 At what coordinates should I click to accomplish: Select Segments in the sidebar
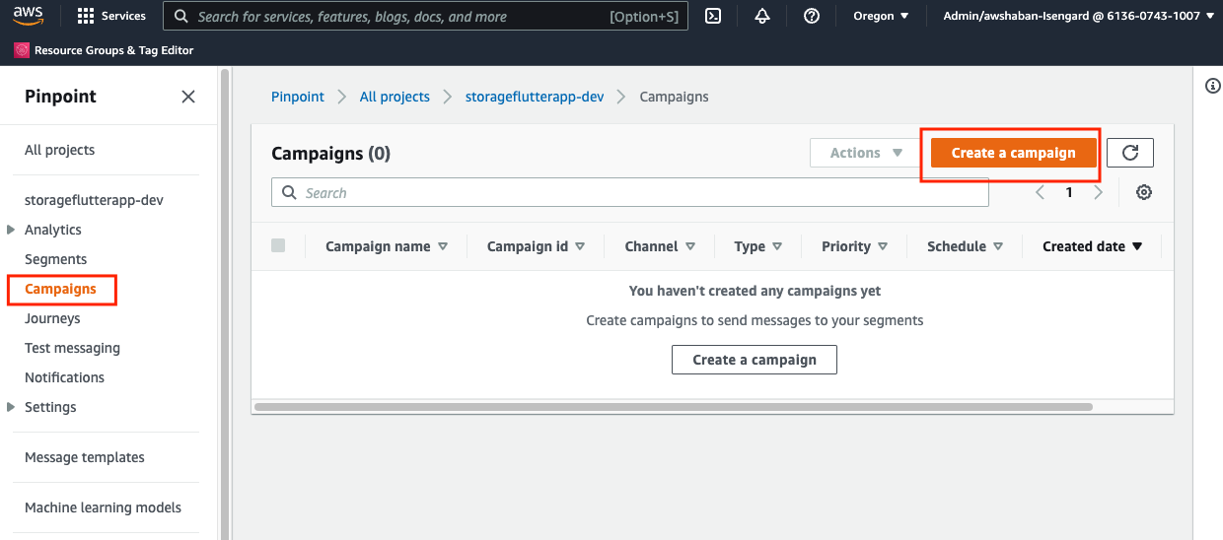point(55,259)
